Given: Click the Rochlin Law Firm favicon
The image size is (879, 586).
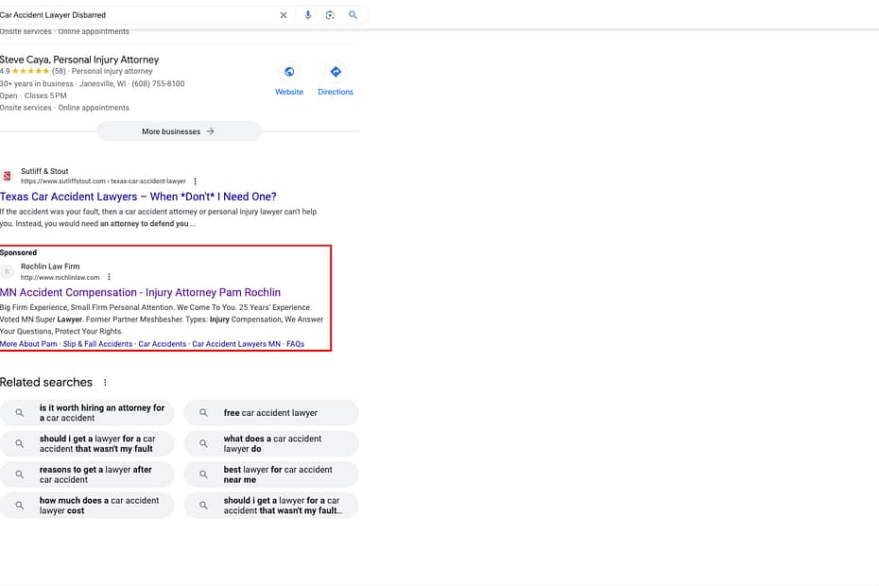Looking at the screenshot, I should tap(7, 272).
